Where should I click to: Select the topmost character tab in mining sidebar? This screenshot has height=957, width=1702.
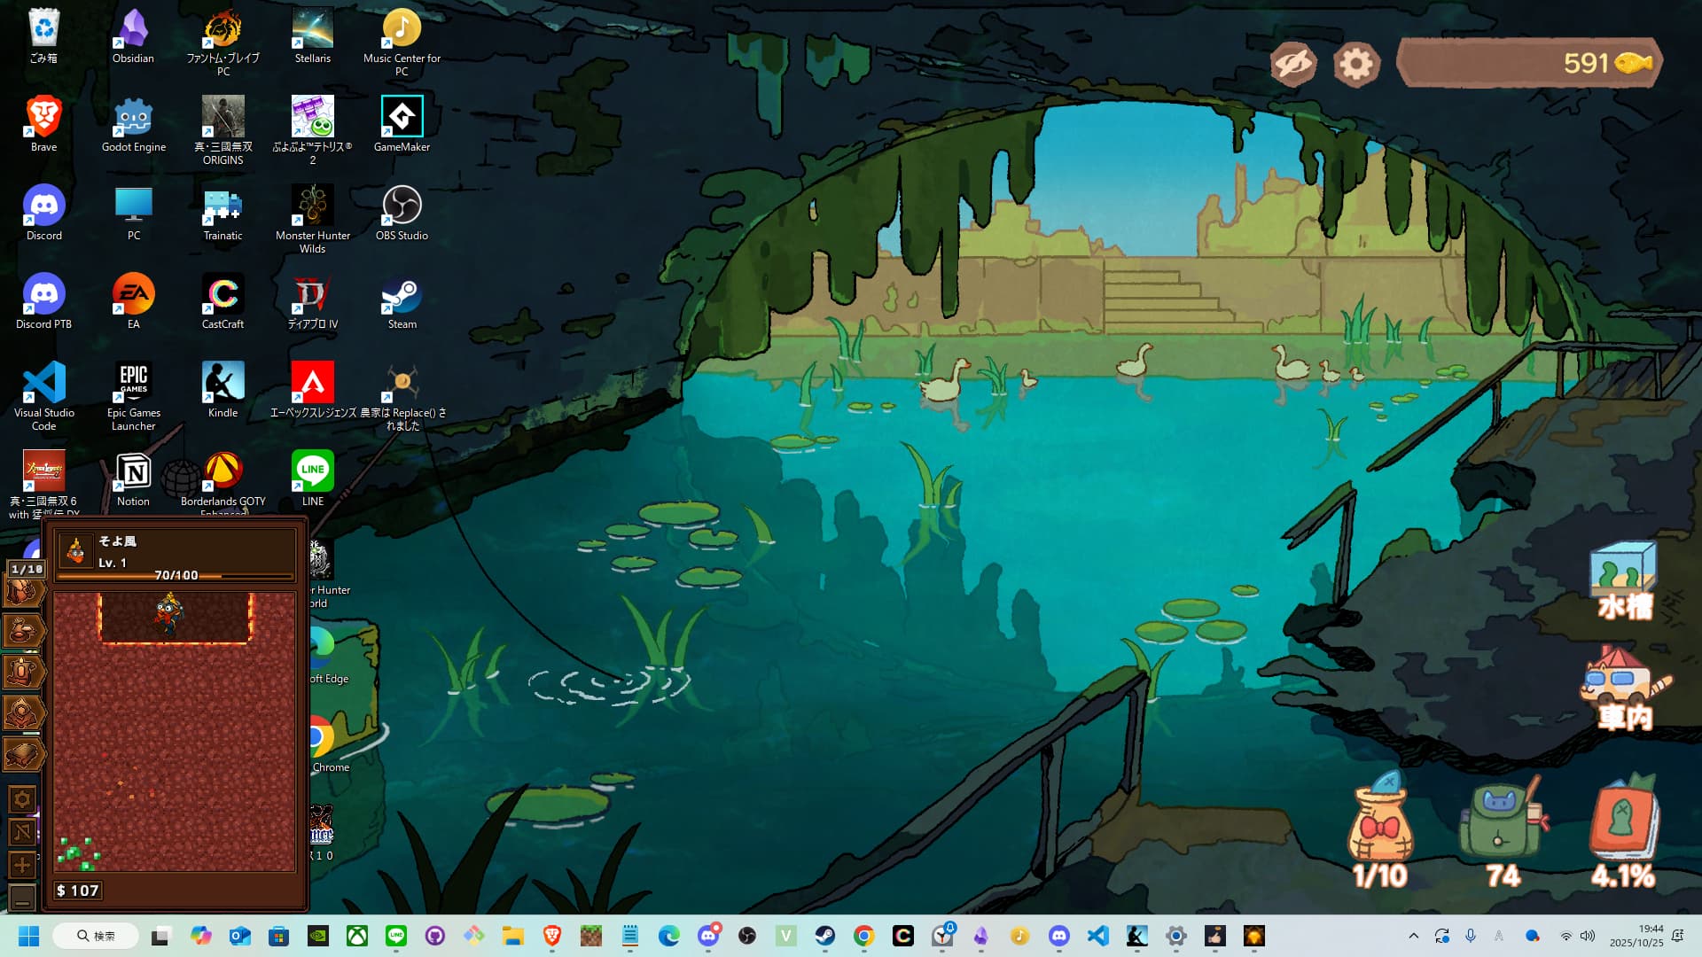click(23, 590)
